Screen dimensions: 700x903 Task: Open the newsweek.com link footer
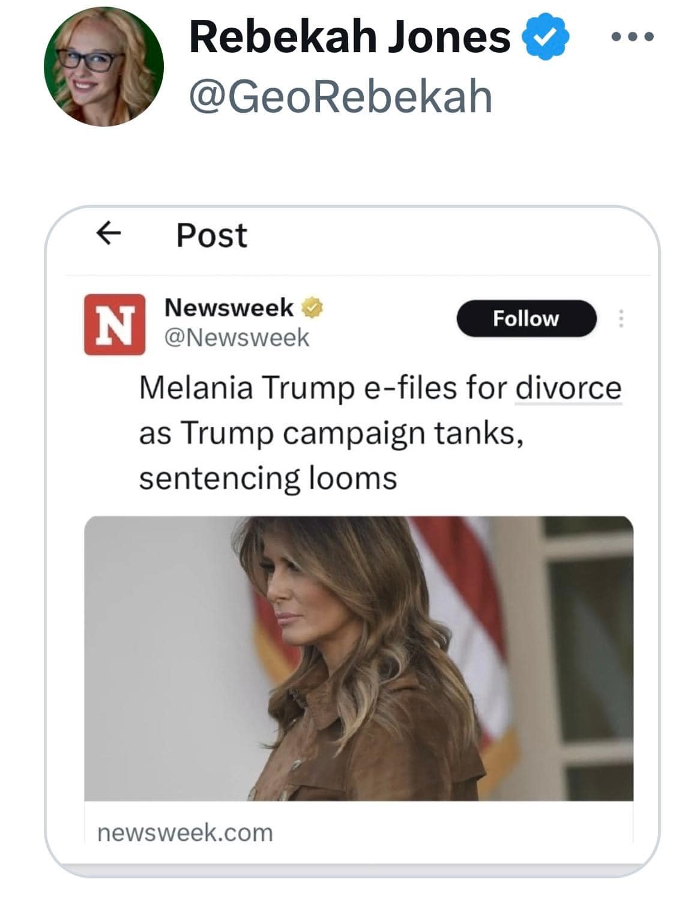pyautogui.click(x=185, y=833)
